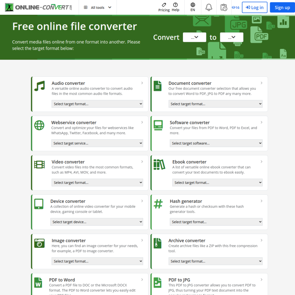Click the arrow on the PDF to JPG card
The width and height of the screenshot is (295, 295).
coord(262,280)
